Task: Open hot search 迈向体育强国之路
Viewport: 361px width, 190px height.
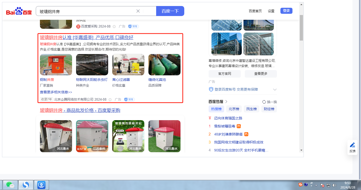Action: click(228, 118)
